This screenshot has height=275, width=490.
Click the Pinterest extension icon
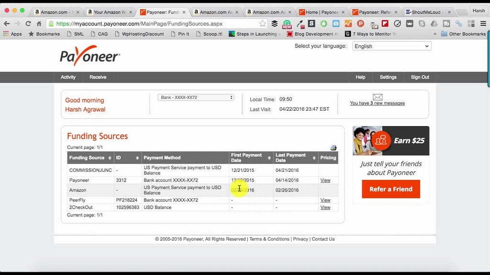point(360,23)
